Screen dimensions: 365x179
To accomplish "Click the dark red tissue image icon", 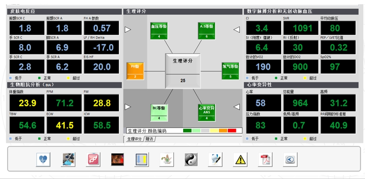I will 117,159.
